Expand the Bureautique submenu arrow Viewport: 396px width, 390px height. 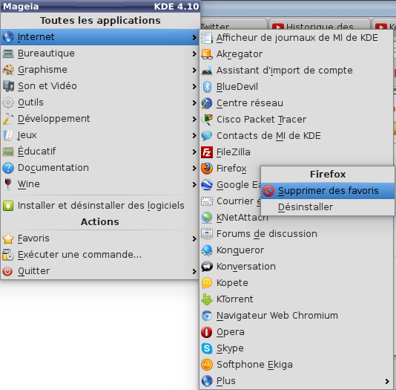(194, 53)
